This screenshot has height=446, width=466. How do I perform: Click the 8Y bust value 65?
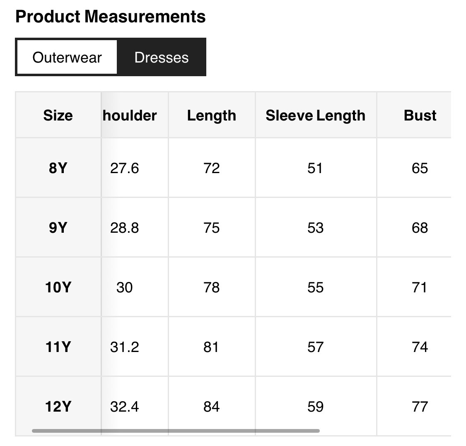420,168
